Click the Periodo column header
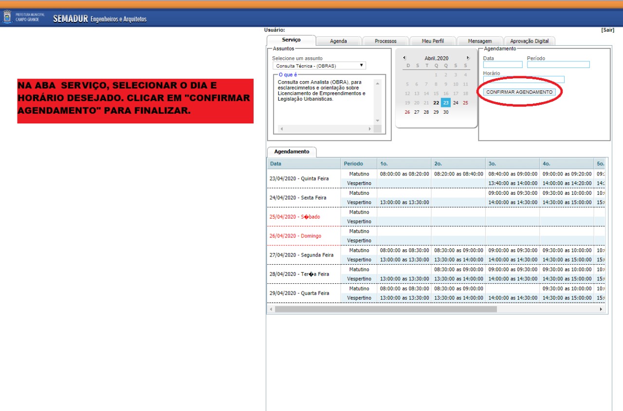Viewport: 623px width, 411px height. click(359, 164)
